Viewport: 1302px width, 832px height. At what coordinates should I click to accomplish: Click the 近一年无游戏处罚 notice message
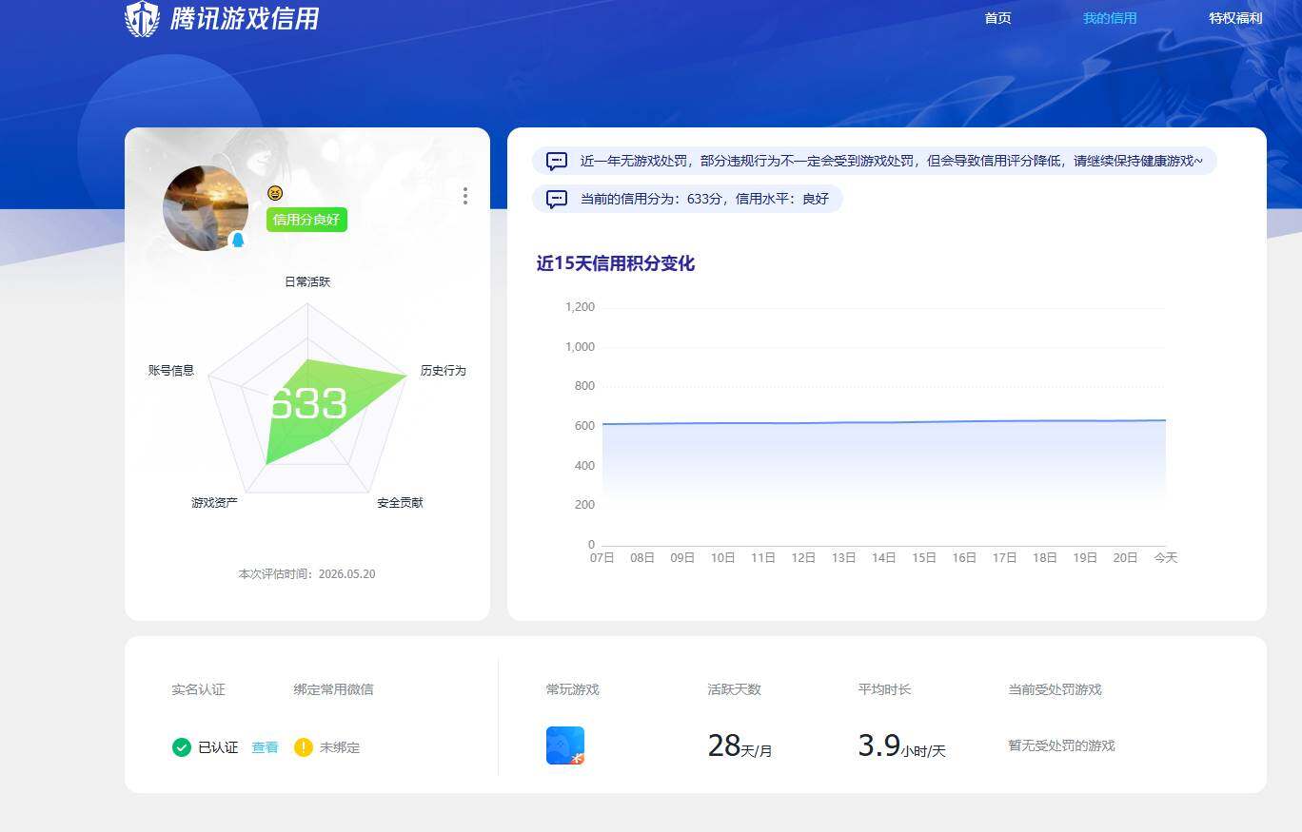[x=892, y=161]
